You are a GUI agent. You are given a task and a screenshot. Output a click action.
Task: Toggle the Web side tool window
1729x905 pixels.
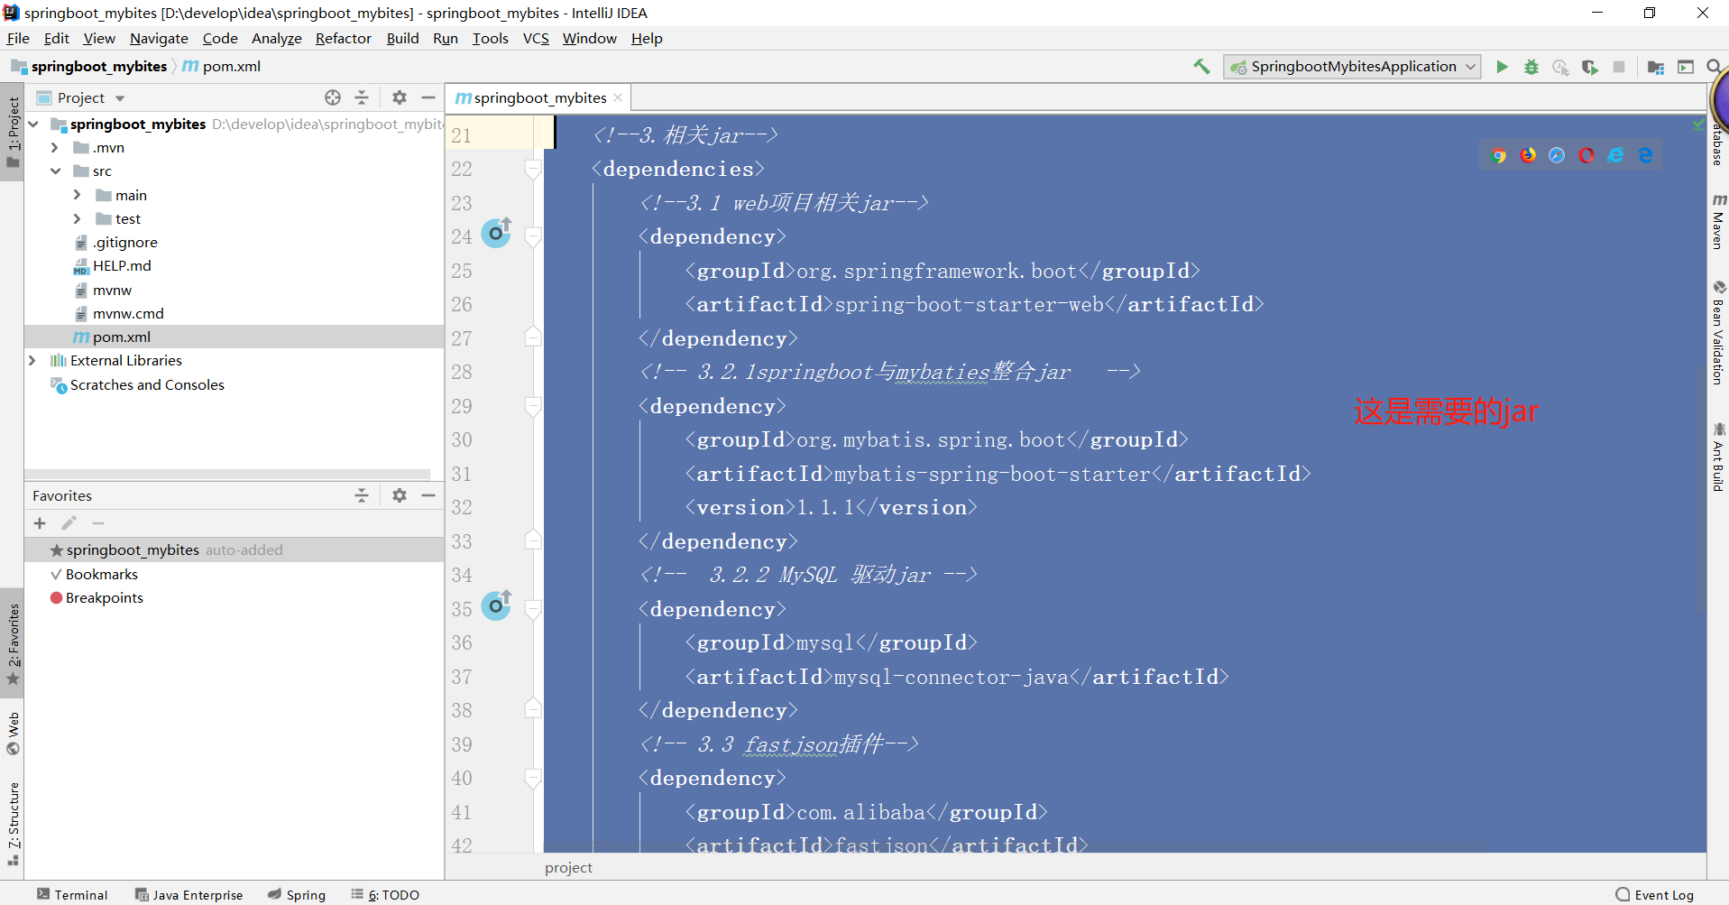click(x=13, y=734)
